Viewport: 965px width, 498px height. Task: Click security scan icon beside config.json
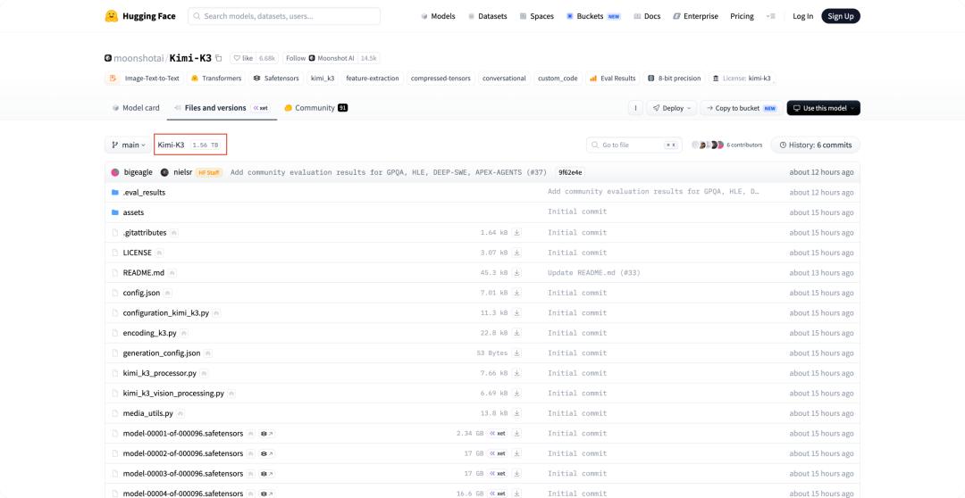click(168, 294)
